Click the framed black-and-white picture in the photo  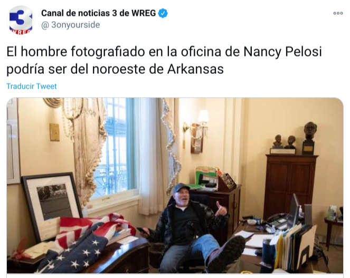click(x=52, y=205)
